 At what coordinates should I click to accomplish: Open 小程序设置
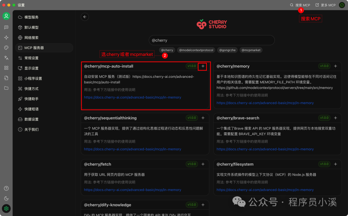click(x=44, y=78)
